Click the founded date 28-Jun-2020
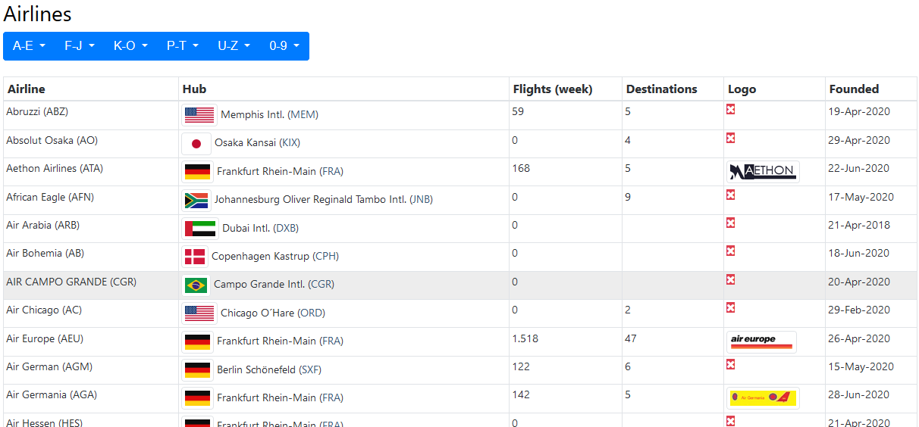 click(x=859, y=394)
